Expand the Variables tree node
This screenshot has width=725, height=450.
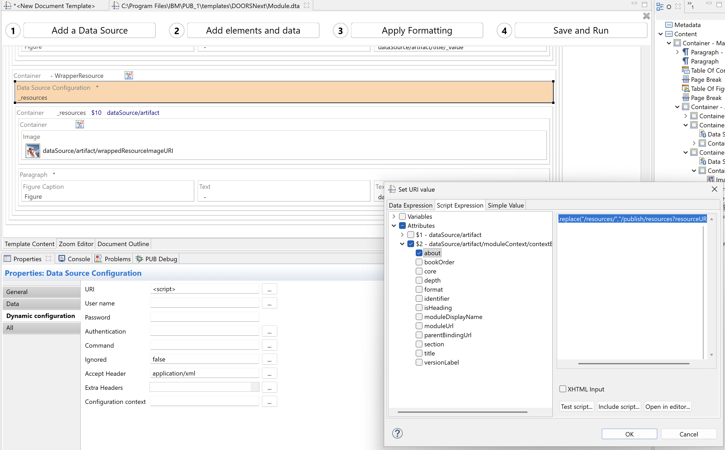[394, 216]
